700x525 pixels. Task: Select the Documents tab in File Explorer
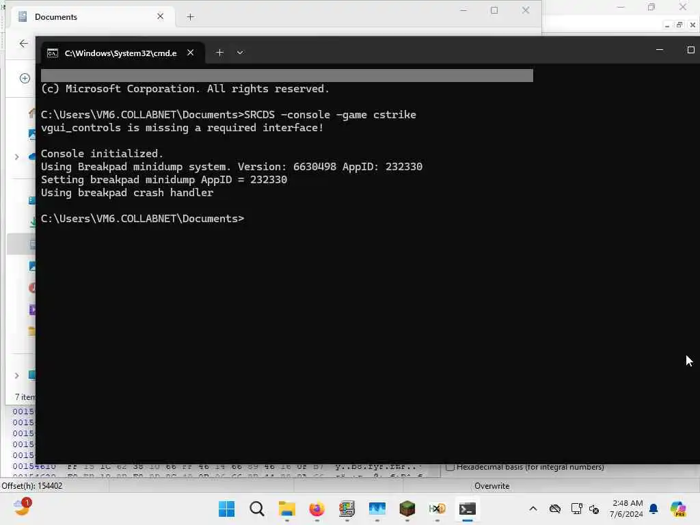coord(92,17)
